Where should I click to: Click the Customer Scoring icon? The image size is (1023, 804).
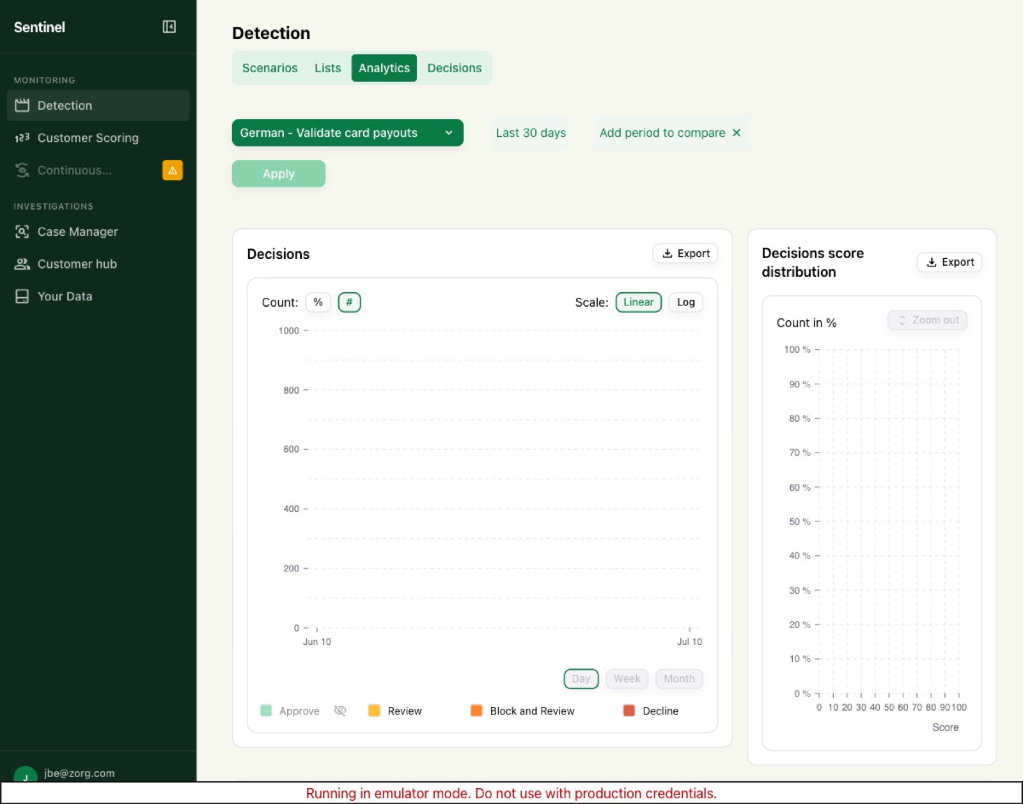pyautogui.click(x=22, y=137)
